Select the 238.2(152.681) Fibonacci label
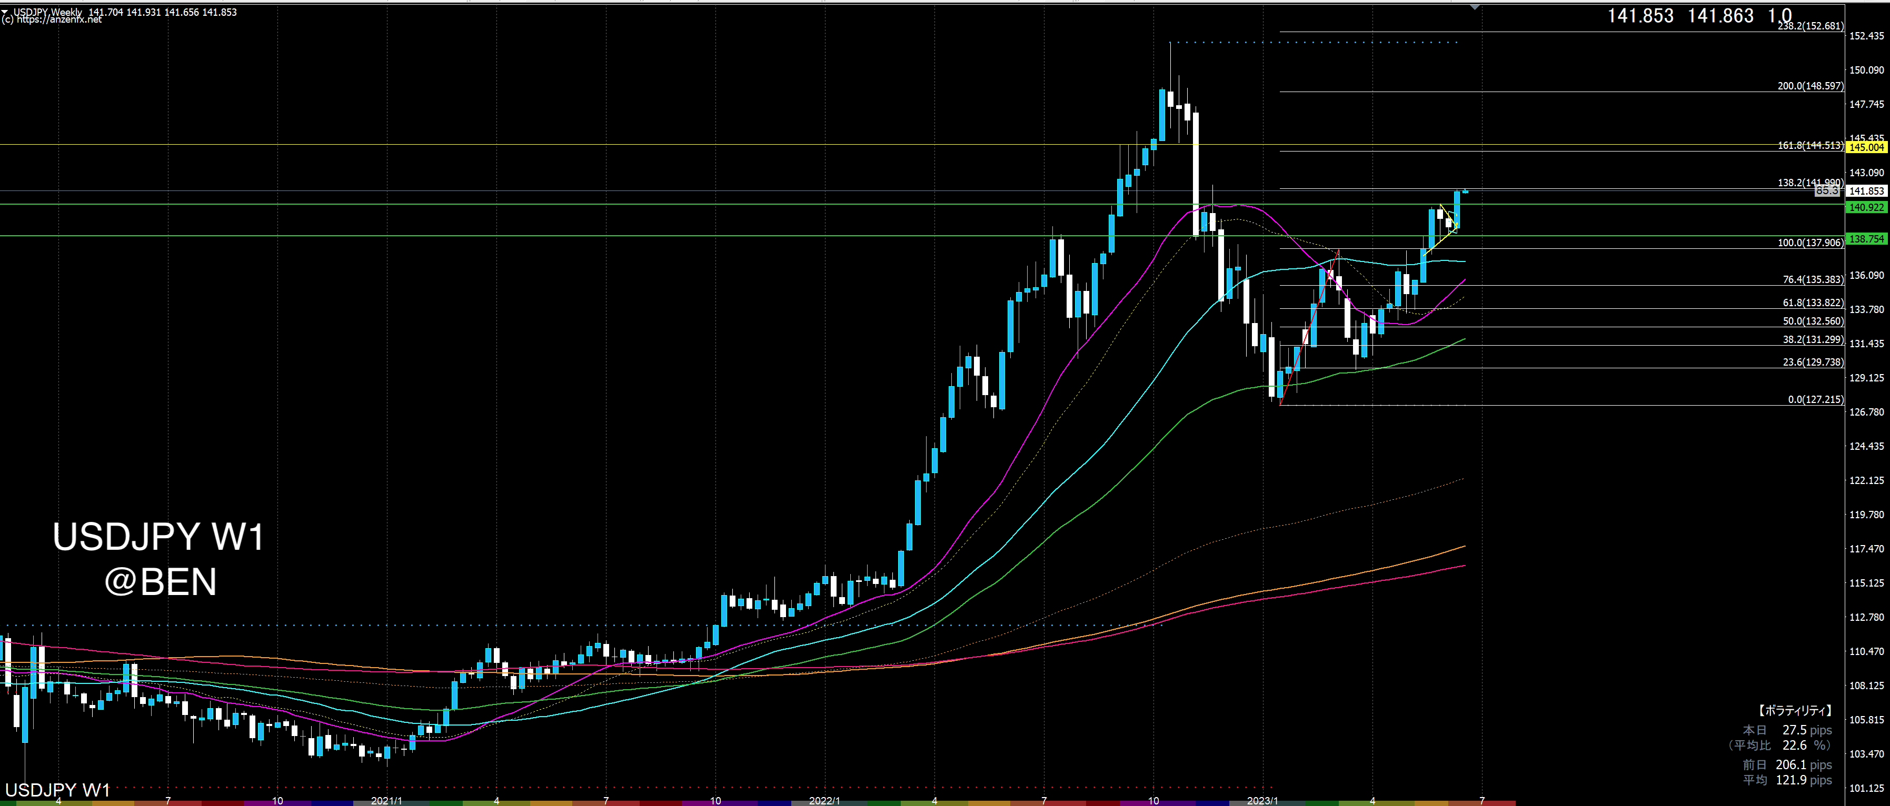Image resolution: width=1890 pixels, height=806 pixels. [1809, 26]
